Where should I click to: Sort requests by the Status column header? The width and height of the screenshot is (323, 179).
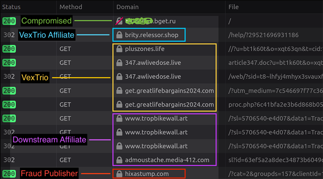tap(11, 7)
